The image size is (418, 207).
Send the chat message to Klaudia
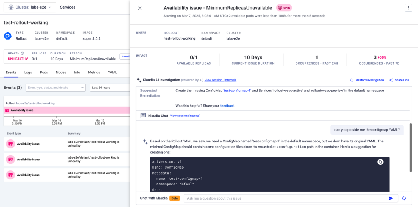[391, 198]
